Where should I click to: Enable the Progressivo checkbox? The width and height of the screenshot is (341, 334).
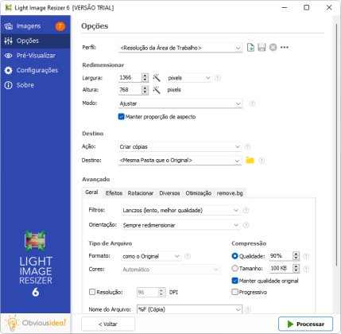[234, 292]
